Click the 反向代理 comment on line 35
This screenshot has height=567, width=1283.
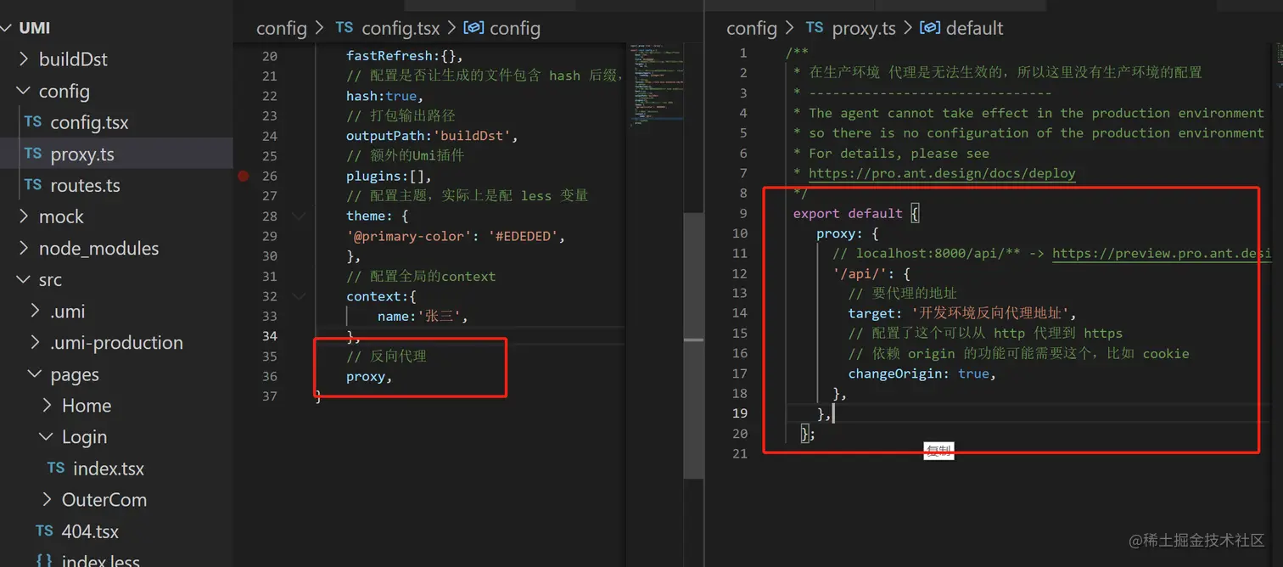pos(386,356)
